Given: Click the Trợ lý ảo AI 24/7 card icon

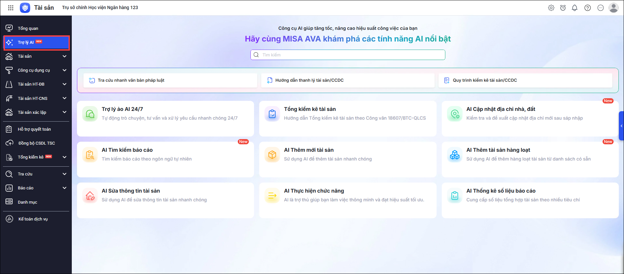Looking at the screenshot, I should (x=90, y=114).
